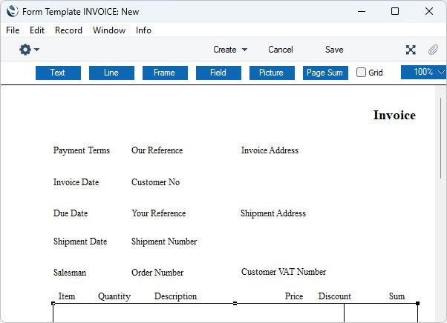
Task: Click the Field tool button
Action: pos(218,73)
